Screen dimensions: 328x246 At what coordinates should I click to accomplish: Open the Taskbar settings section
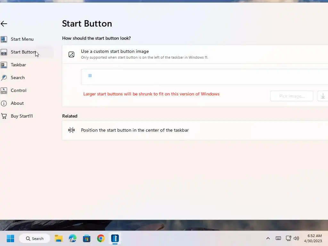(x=18, y=65)
